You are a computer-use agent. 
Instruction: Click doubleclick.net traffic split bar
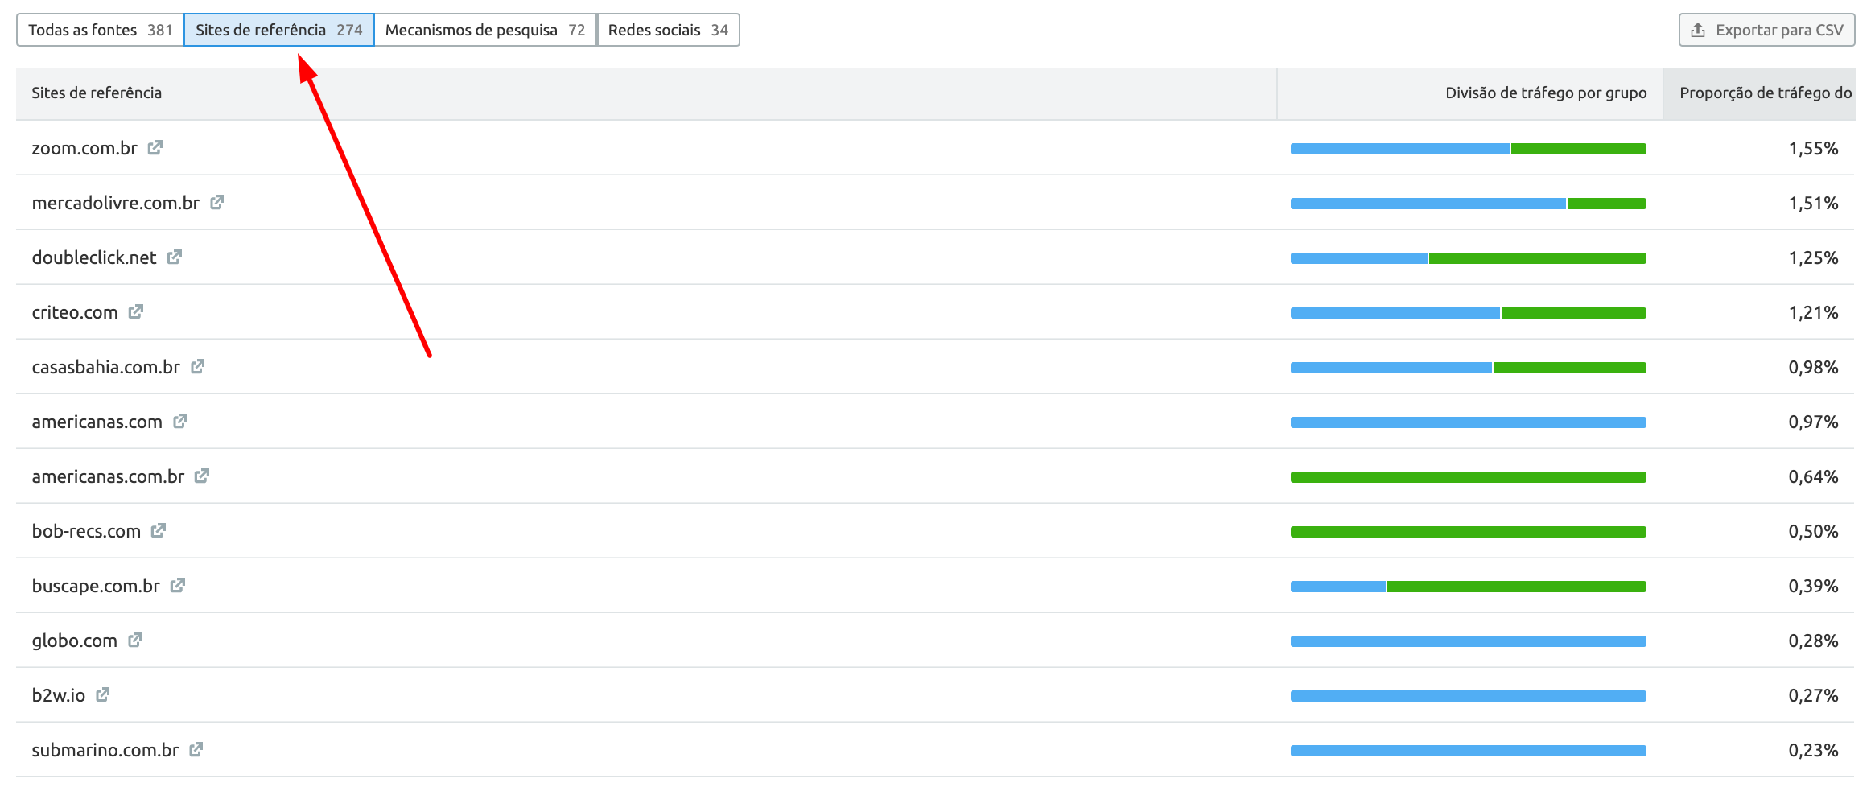(1469, 258)
